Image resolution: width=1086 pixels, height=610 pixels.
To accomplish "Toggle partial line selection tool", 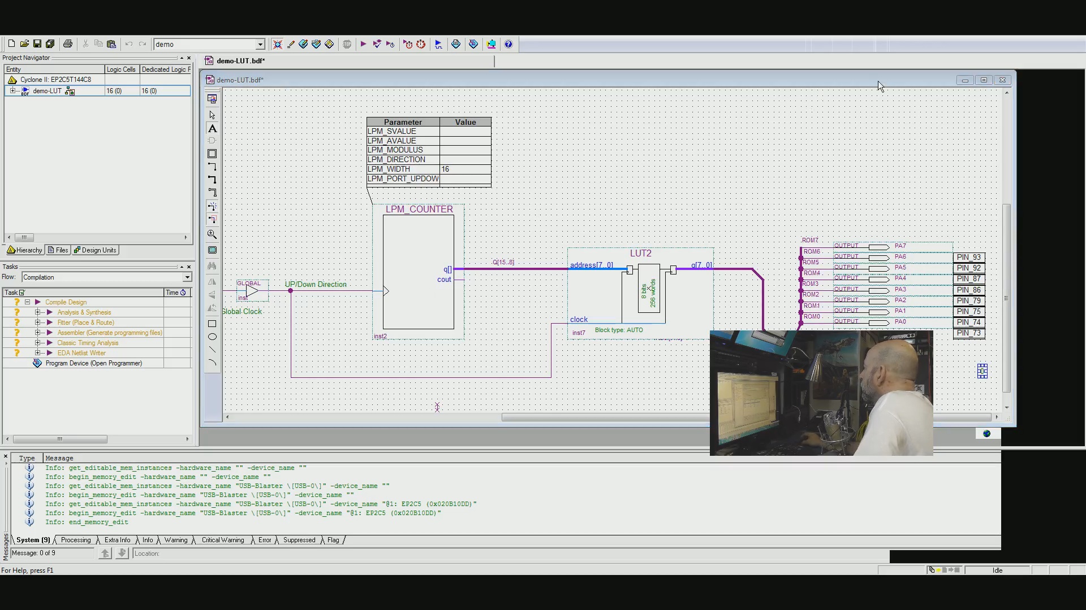I will (212, 220).
